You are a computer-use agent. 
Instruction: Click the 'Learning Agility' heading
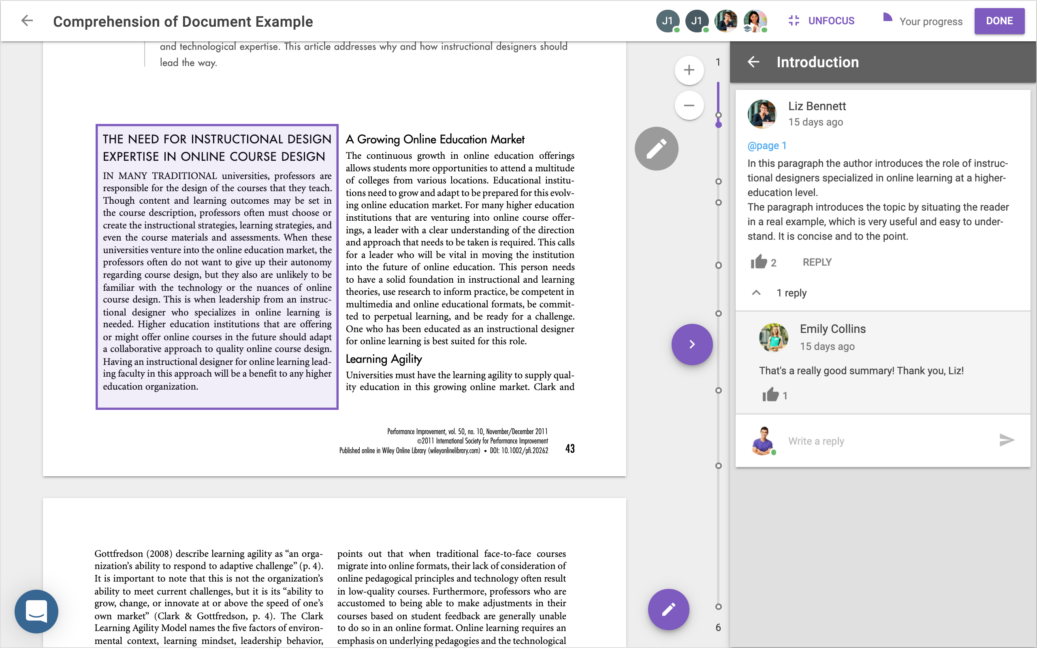pos(384,359)
